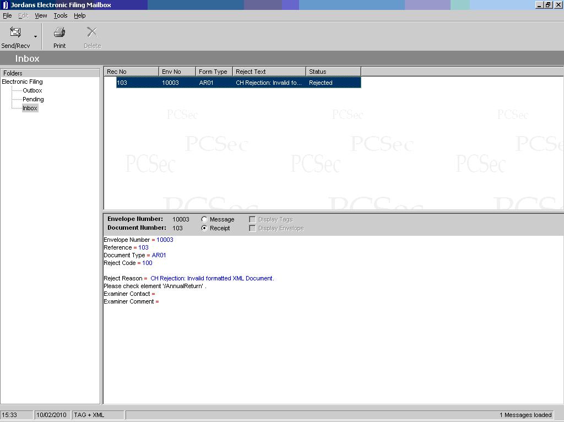Click the Delete toolbar icon

[x=92, y=33]
